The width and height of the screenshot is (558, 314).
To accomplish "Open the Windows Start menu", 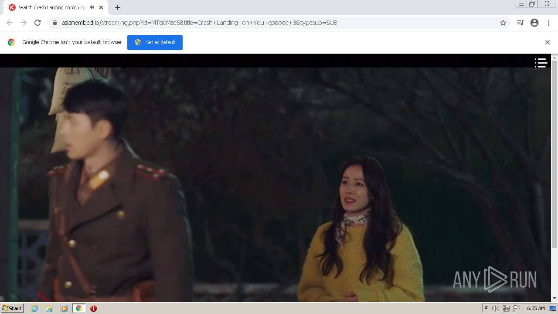I will [x=12, y=308].
